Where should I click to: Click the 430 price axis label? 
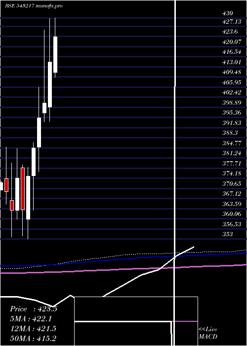227,13
